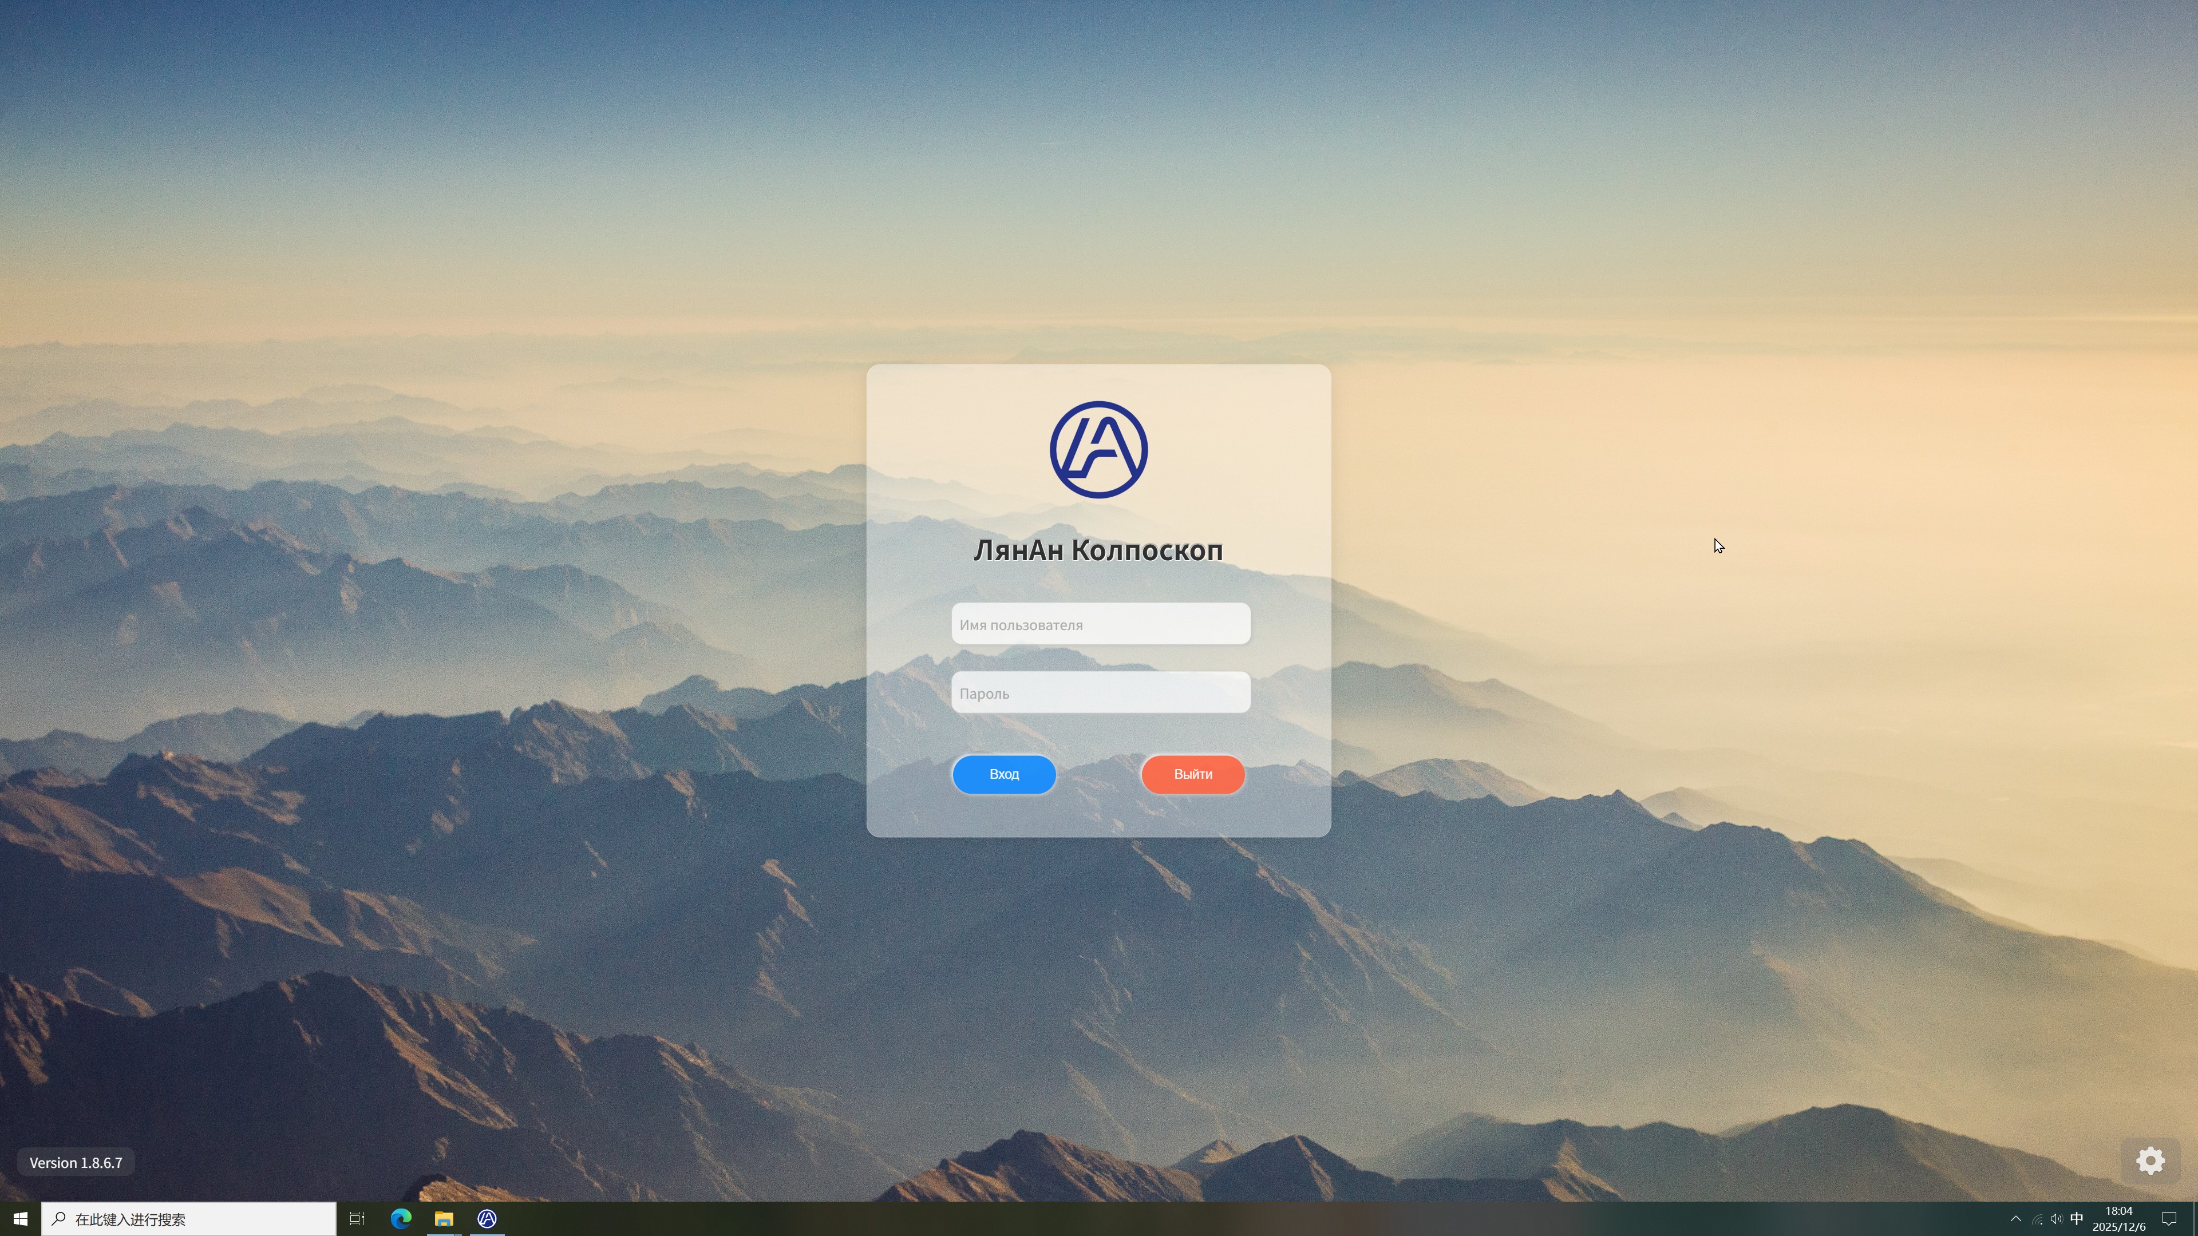The width and height of the screenshot is (2198, 1236).
Task: Open the clock and date flyout
Action: [x=2118, y=1219]
